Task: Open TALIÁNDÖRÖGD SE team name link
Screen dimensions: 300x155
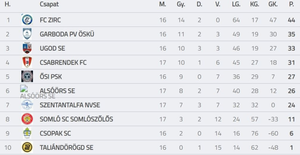Action: 66,148
